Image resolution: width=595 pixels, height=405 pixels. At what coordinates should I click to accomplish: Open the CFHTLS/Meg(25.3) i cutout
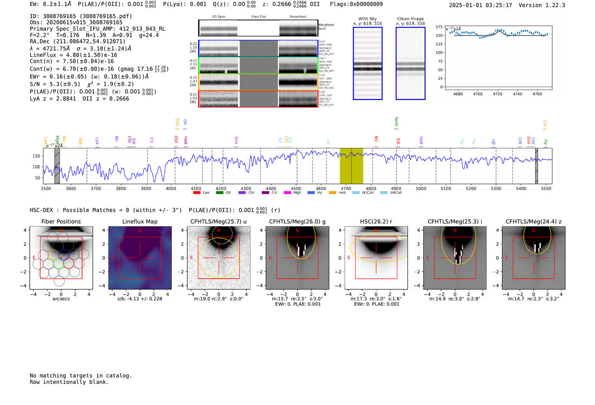coord(455,258)
